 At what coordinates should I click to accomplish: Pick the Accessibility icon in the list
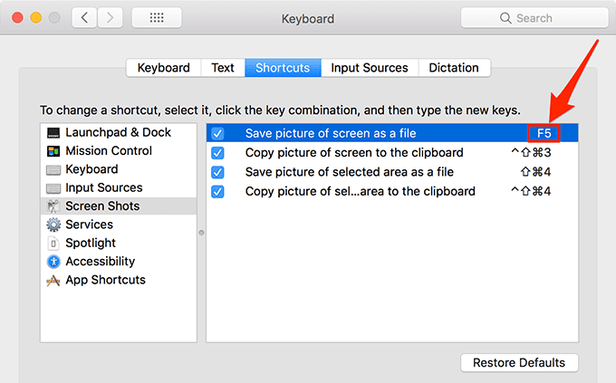point(53,262)
